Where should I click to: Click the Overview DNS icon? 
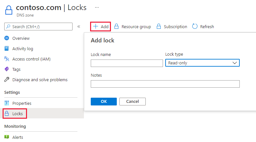pos(7,38)
